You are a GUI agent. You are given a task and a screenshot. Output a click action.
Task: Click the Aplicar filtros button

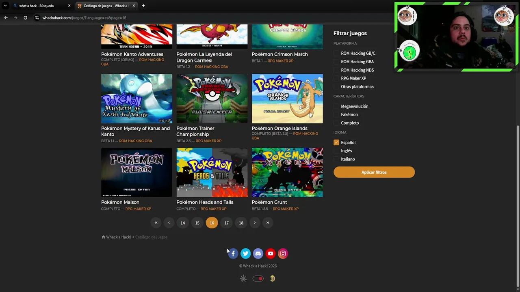pyautogui.click(x=374, y=172)
